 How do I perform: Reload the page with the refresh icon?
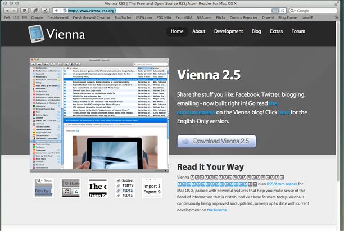(x=283, y=11)
